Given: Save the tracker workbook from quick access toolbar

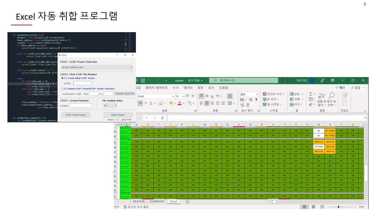Looking at the screenshot, I should (143, 80).
